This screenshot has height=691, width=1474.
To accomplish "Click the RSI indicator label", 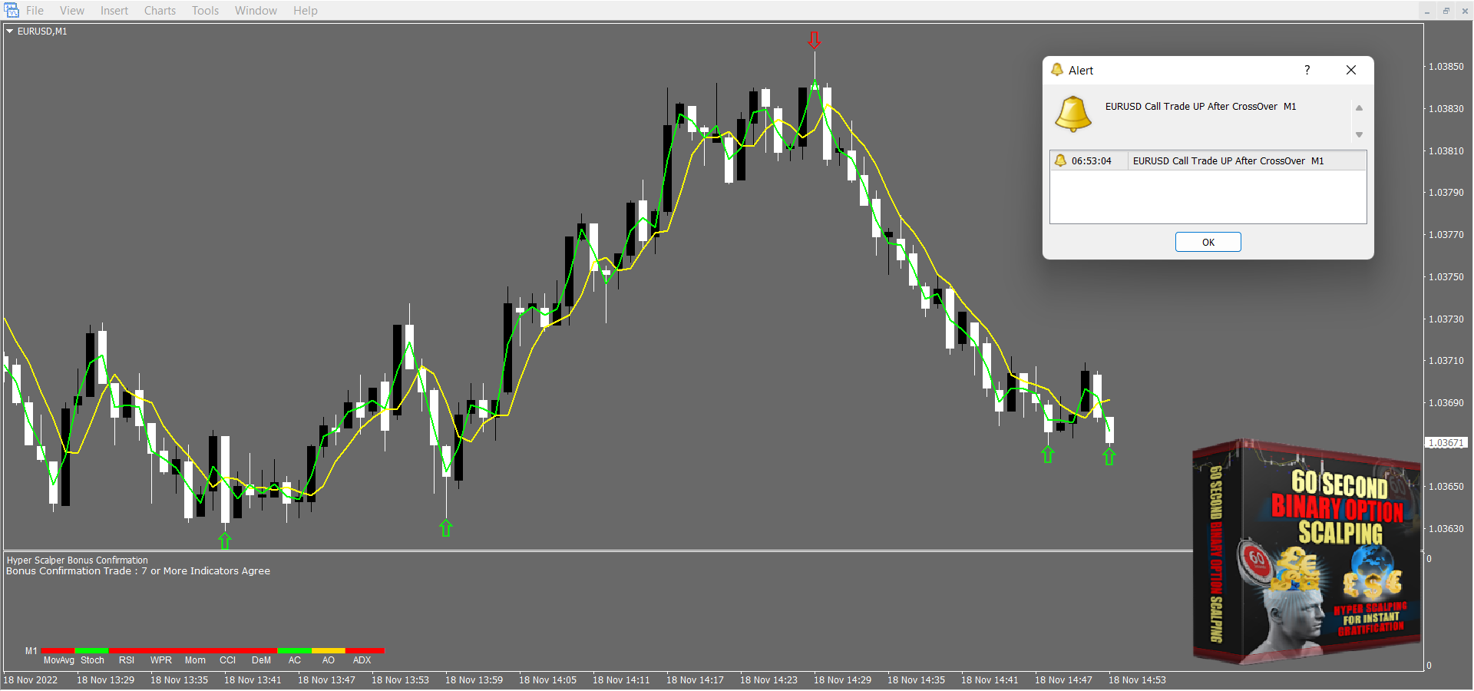I will 127,660.
